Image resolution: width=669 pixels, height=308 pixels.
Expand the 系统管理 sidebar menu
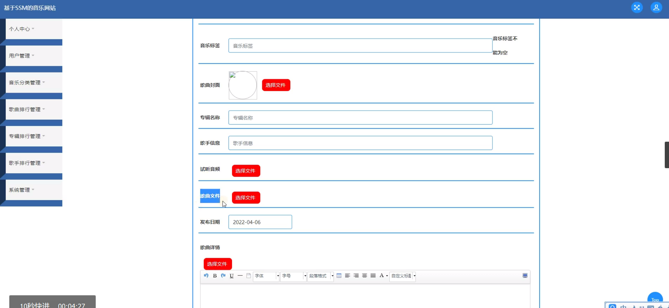pos(34,190)
